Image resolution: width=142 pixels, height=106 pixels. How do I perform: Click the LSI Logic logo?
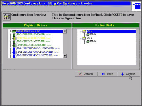(136, 6)
